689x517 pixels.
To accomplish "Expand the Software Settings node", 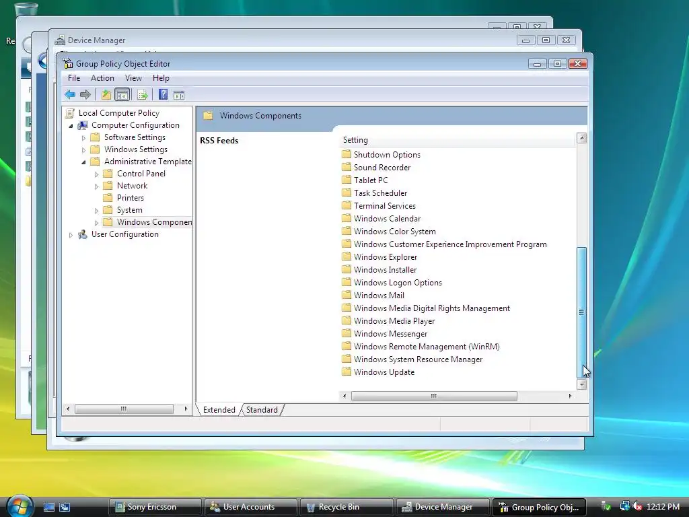I will point(83,138).
